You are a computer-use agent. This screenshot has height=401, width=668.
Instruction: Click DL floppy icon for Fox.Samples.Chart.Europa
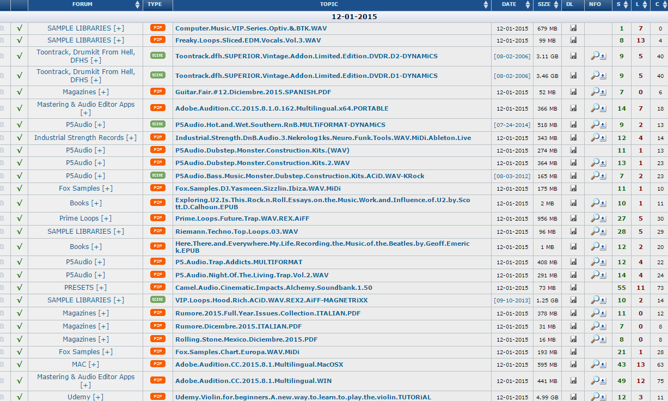[573, 352]
